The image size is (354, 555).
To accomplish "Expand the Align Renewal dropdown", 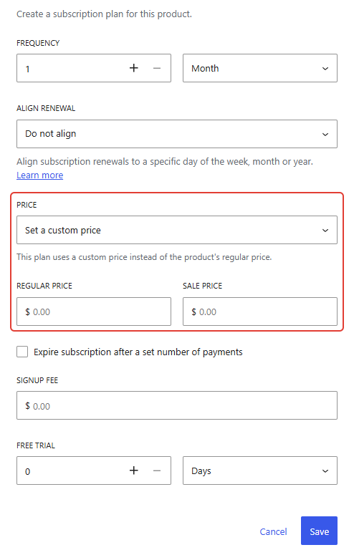I will (177, 134).
